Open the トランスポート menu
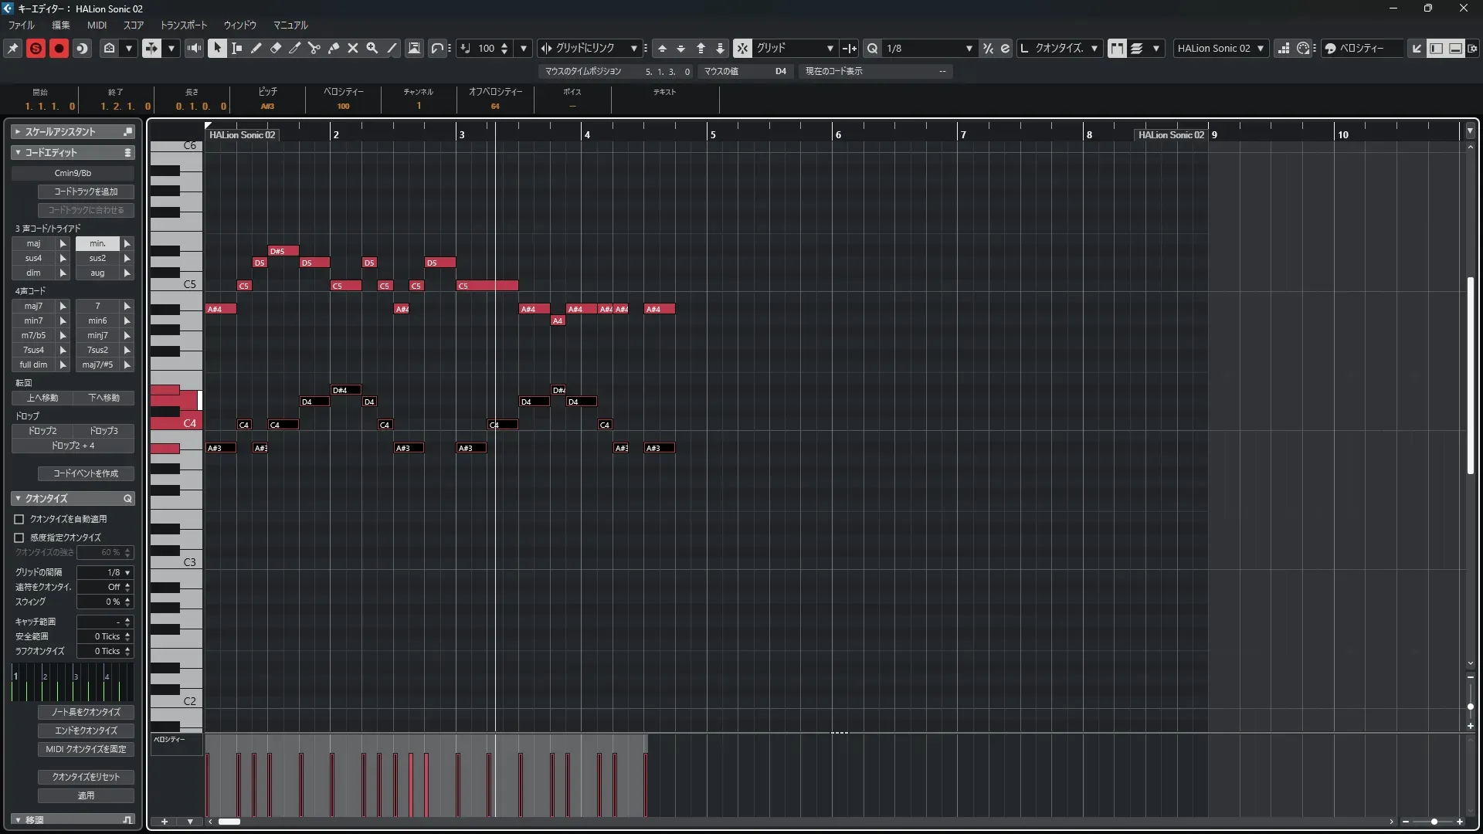 (183, 25)
